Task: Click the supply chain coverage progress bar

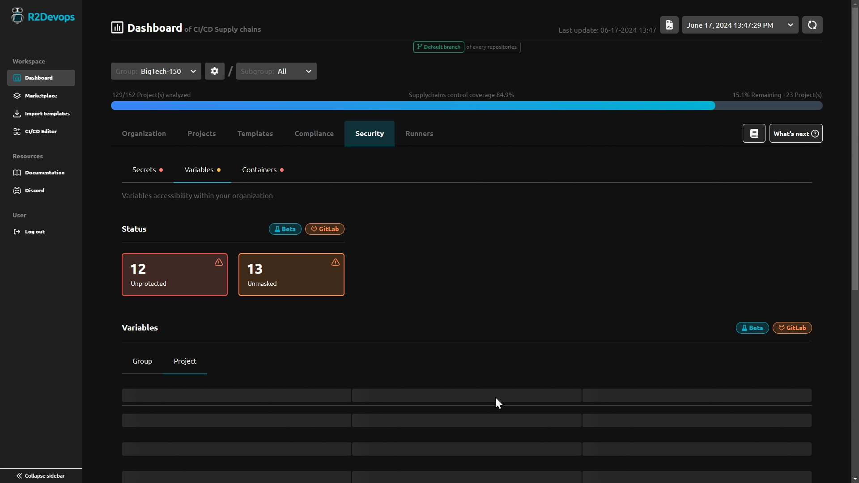Action: pos(466,106)
